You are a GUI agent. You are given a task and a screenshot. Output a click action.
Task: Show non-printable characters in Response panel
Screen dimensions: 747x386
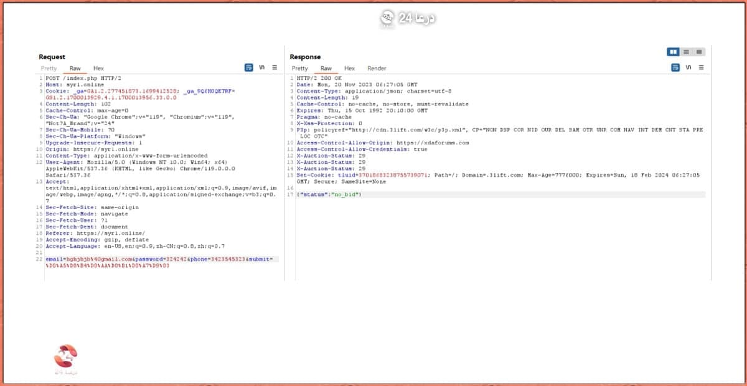[x=688, y=67]
